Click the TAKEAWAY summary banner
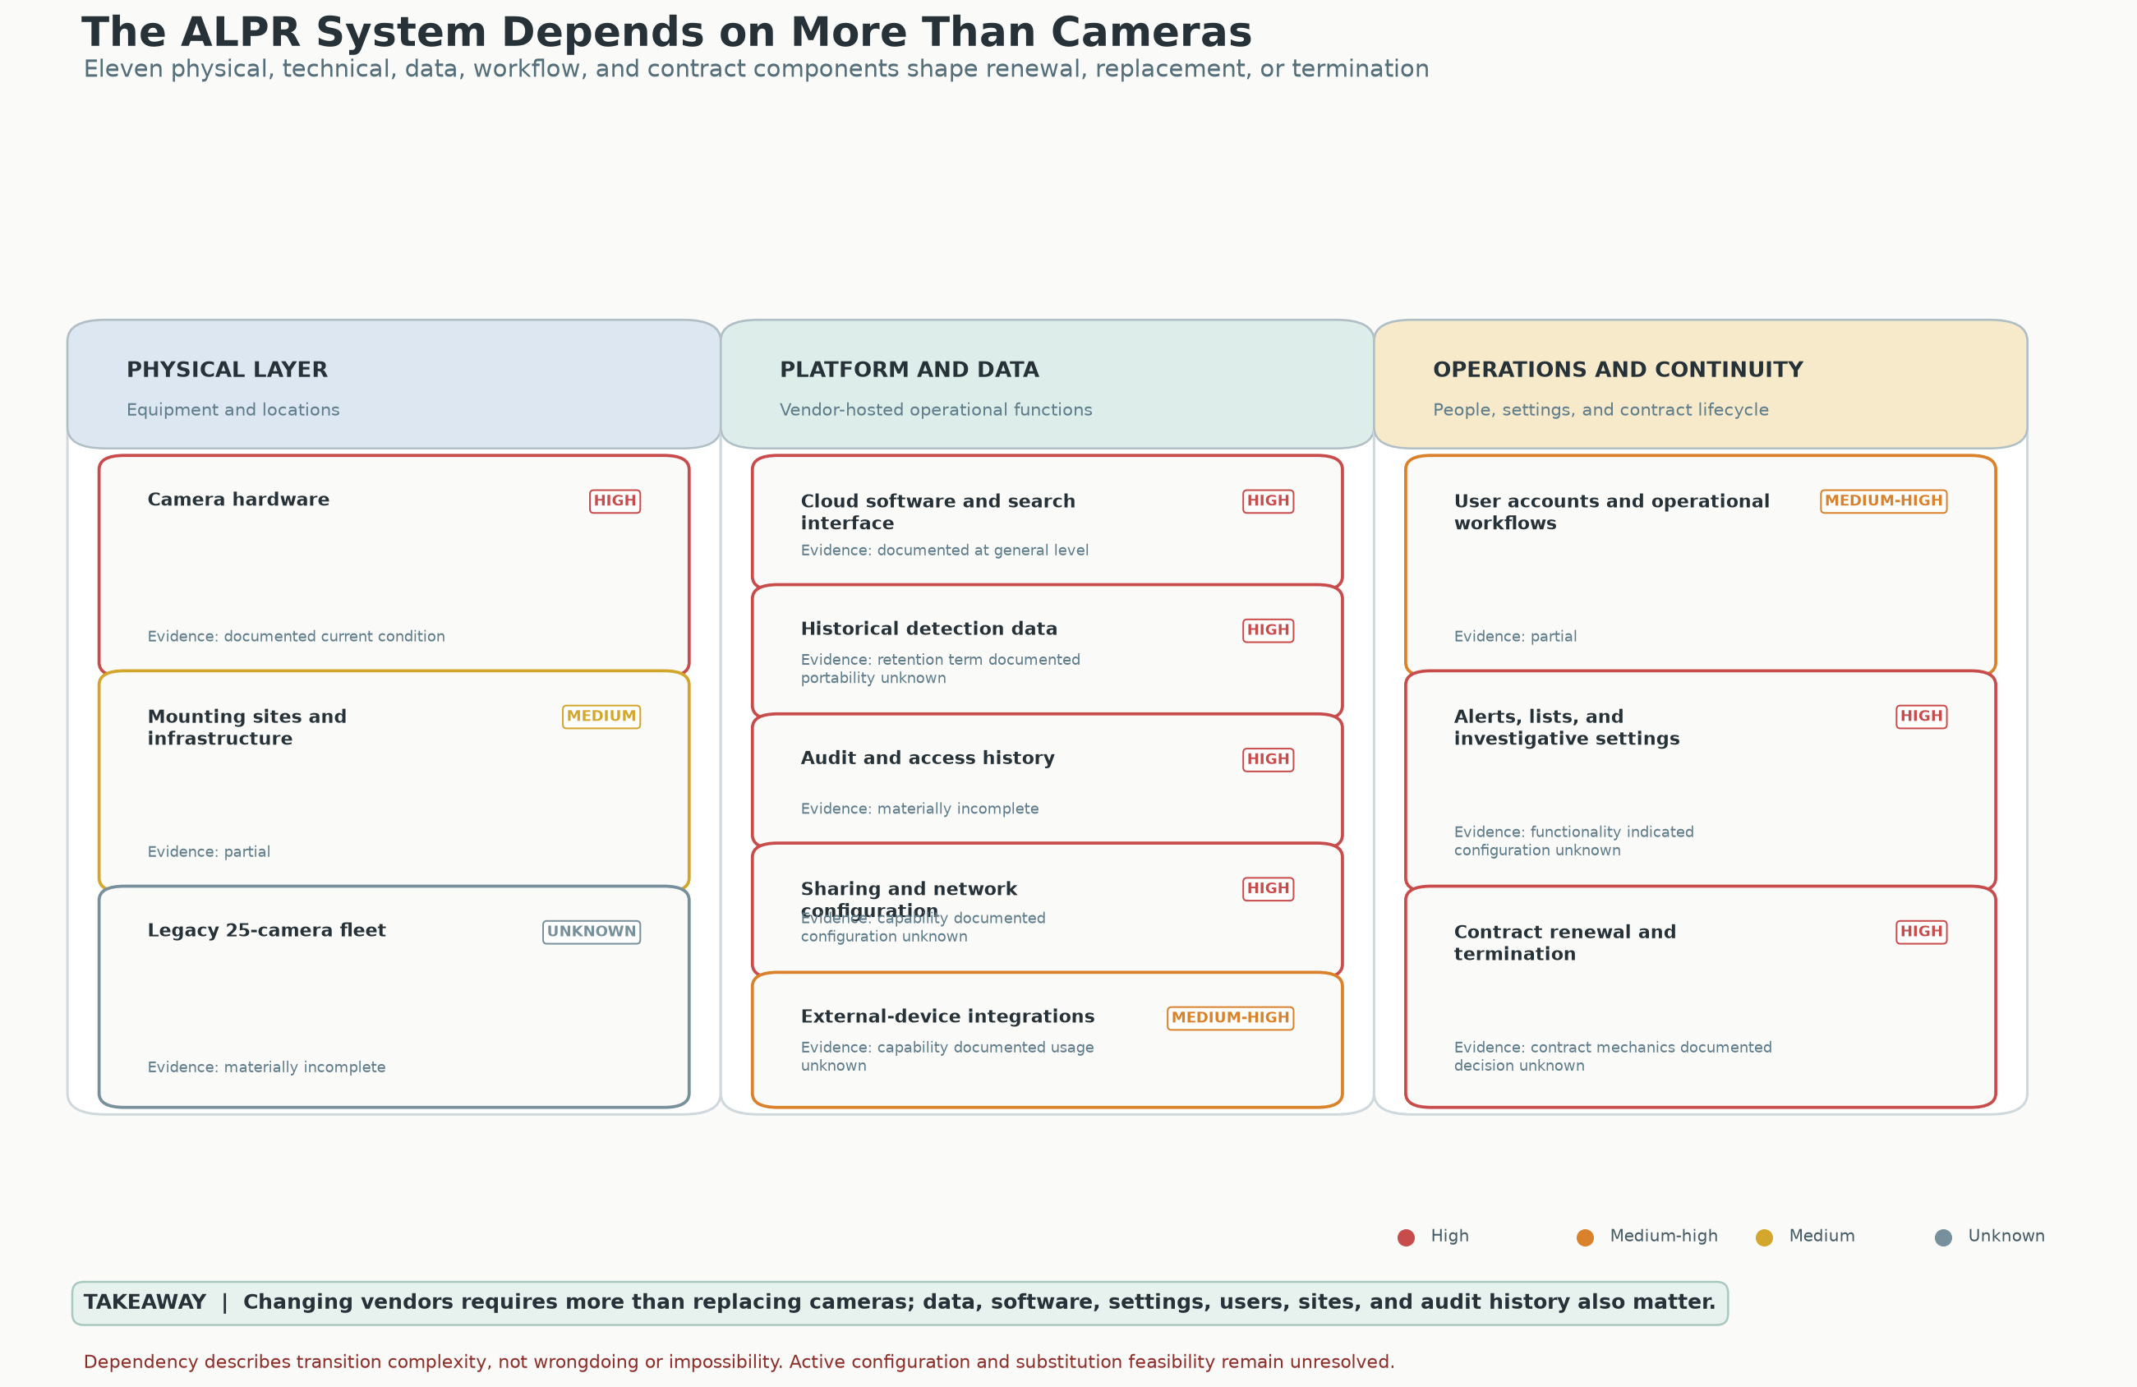The image size is (2137, 1387). [x=900, y=1303]
